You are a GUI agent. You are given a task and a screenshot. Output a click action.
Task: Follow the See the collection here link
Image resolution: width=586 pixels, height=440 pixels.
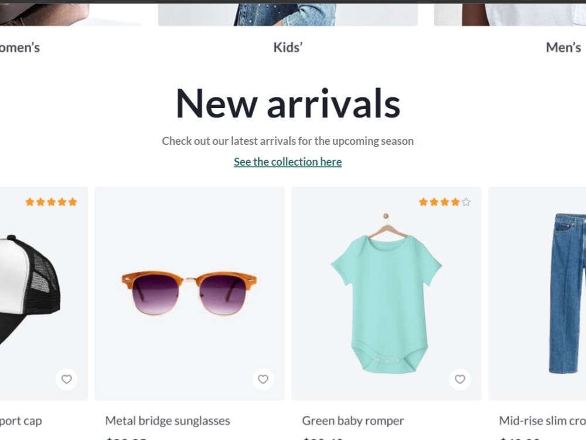pyautogui.click(x=287, y=161)
